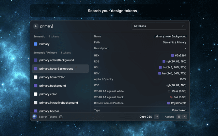Click the chevron arrow in the All tokens dropdown
Screen dimensions: 218x136
pos(183,26)
